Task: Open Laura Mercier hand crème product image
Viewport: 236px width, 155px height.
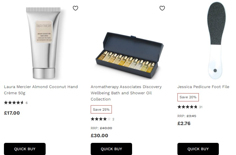Action: coord(43,43)
